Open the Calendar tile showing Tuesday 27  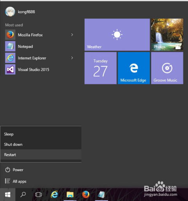point(101,68)
